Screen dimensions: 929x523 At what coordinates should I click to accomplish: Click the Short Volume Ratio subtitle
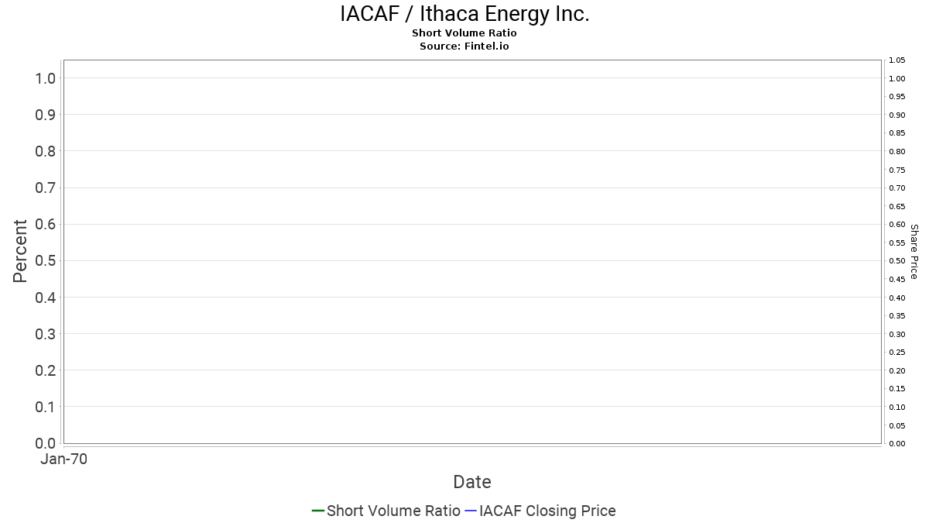464,33
